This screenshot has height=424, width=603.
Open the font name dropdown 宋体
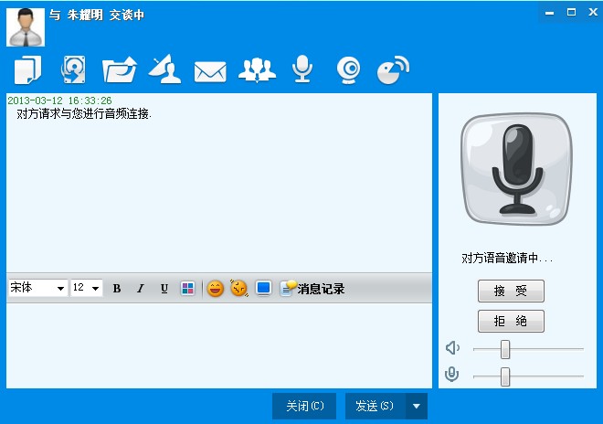point(37,288)
